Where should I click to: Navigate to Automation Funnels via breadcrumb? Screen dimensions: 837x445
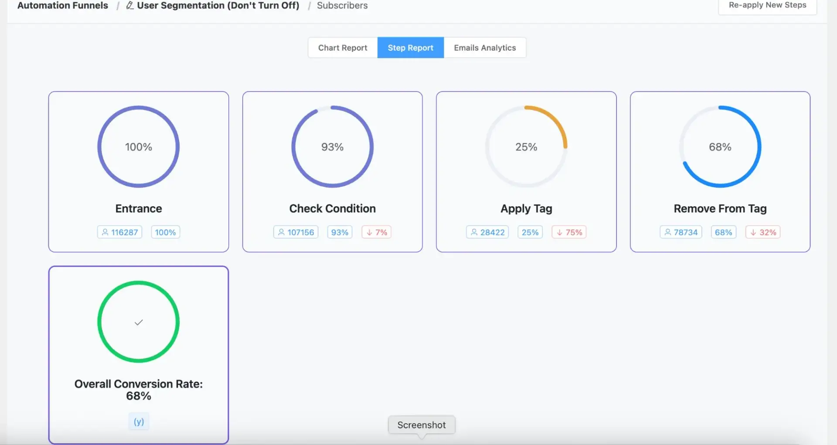point(62,6)
